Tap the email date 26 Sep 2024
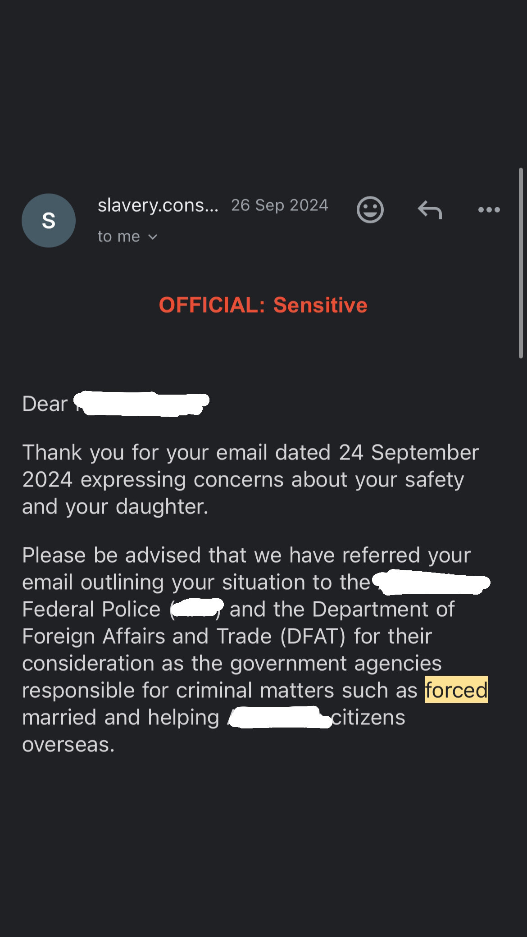Screen dimensions: 527x937 [x=279, y=205]
